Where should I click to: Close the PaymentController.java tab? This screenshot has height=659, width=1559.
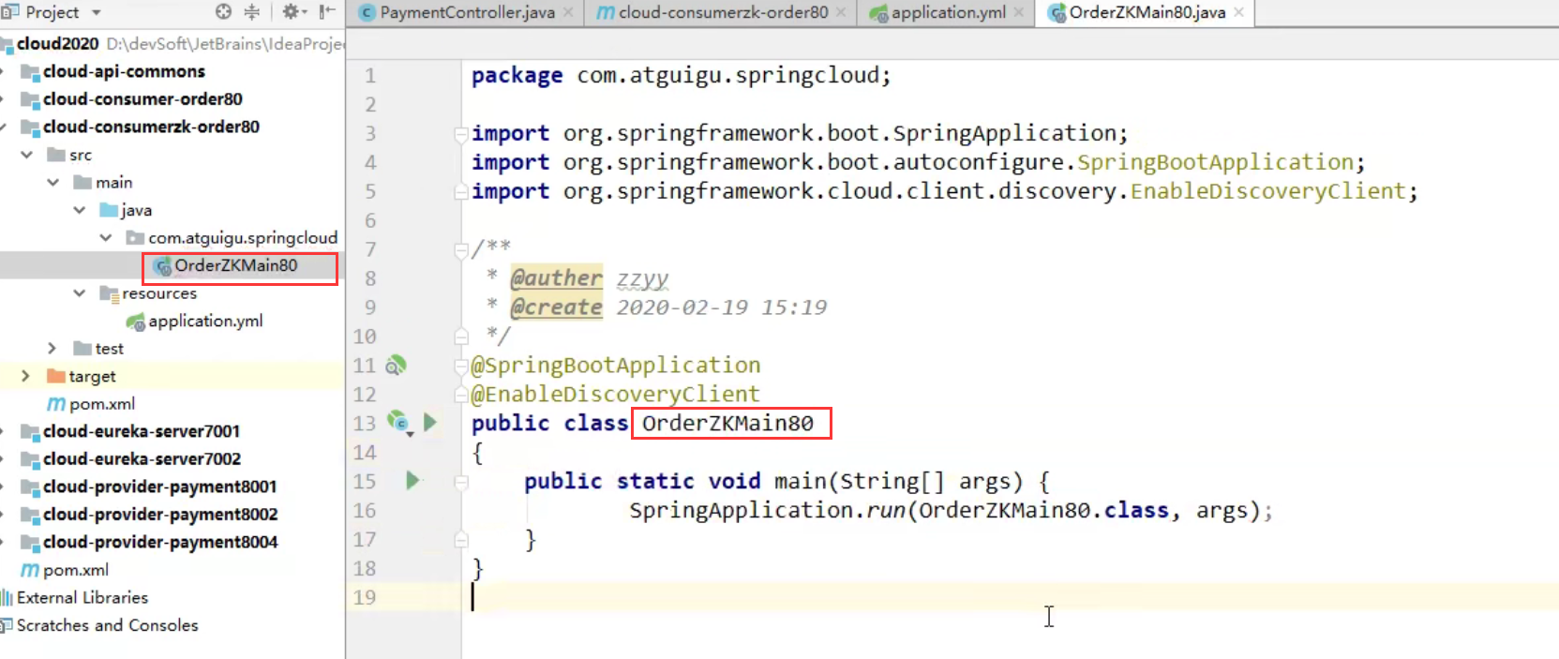pos(568,12)
